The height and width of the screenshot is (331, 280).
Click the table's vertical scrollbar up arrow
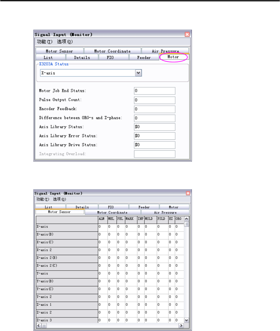[186, 219]
